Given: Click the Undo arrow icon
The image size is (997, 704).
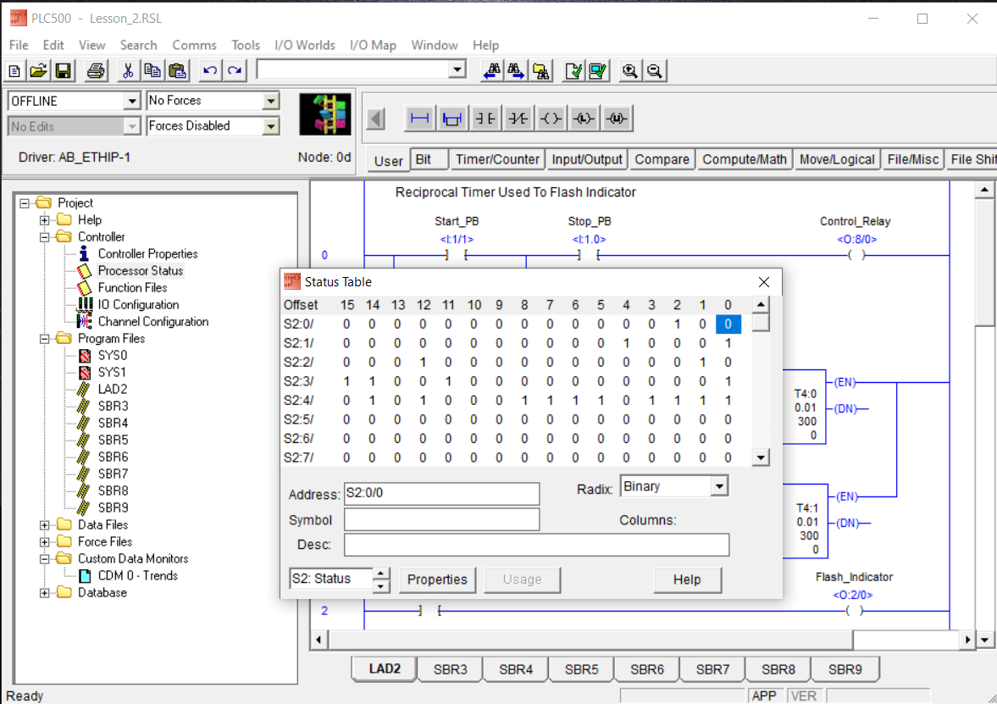Looking at the screenshot, I should click(210, 70).
